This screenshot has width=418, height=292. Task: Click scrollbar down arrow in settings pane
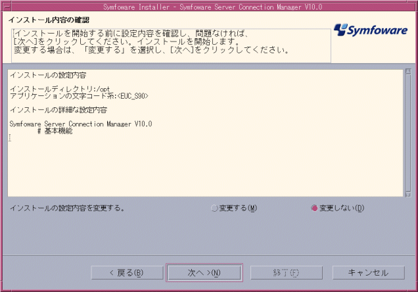pyautogui.click(x=408, y=195)
